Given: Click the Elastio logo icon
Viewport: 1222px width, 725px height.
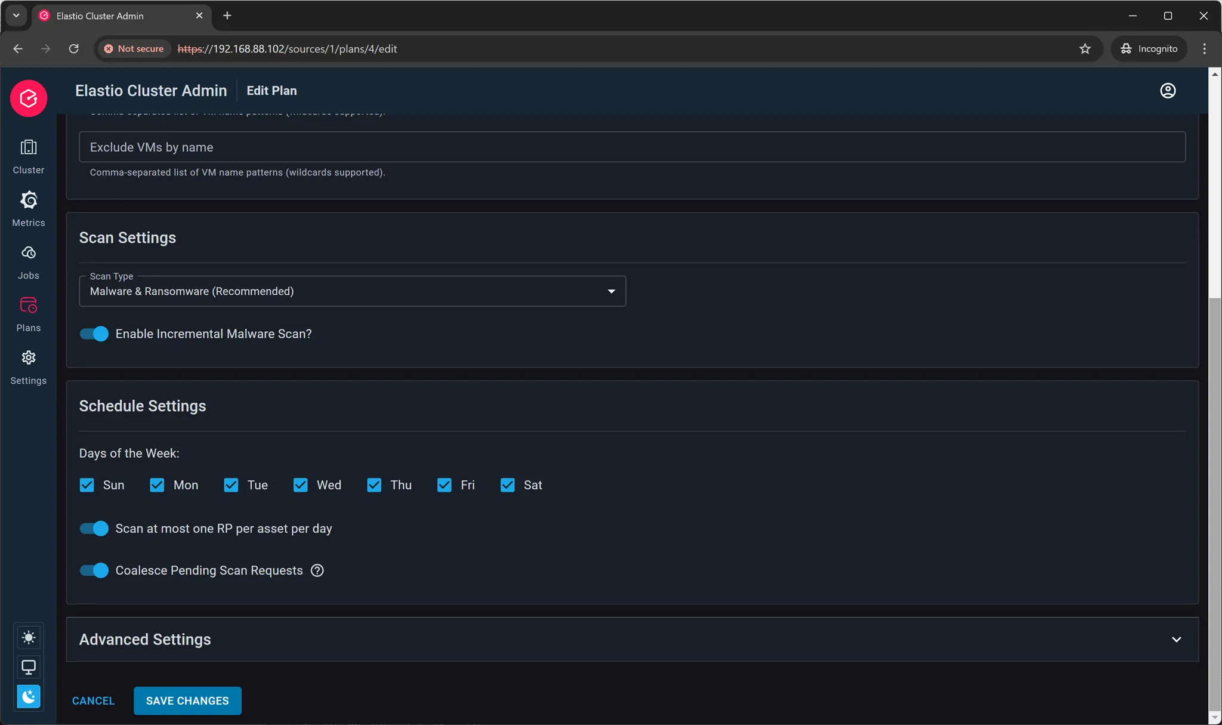Looking at the screenshot, I should (29, 98).
